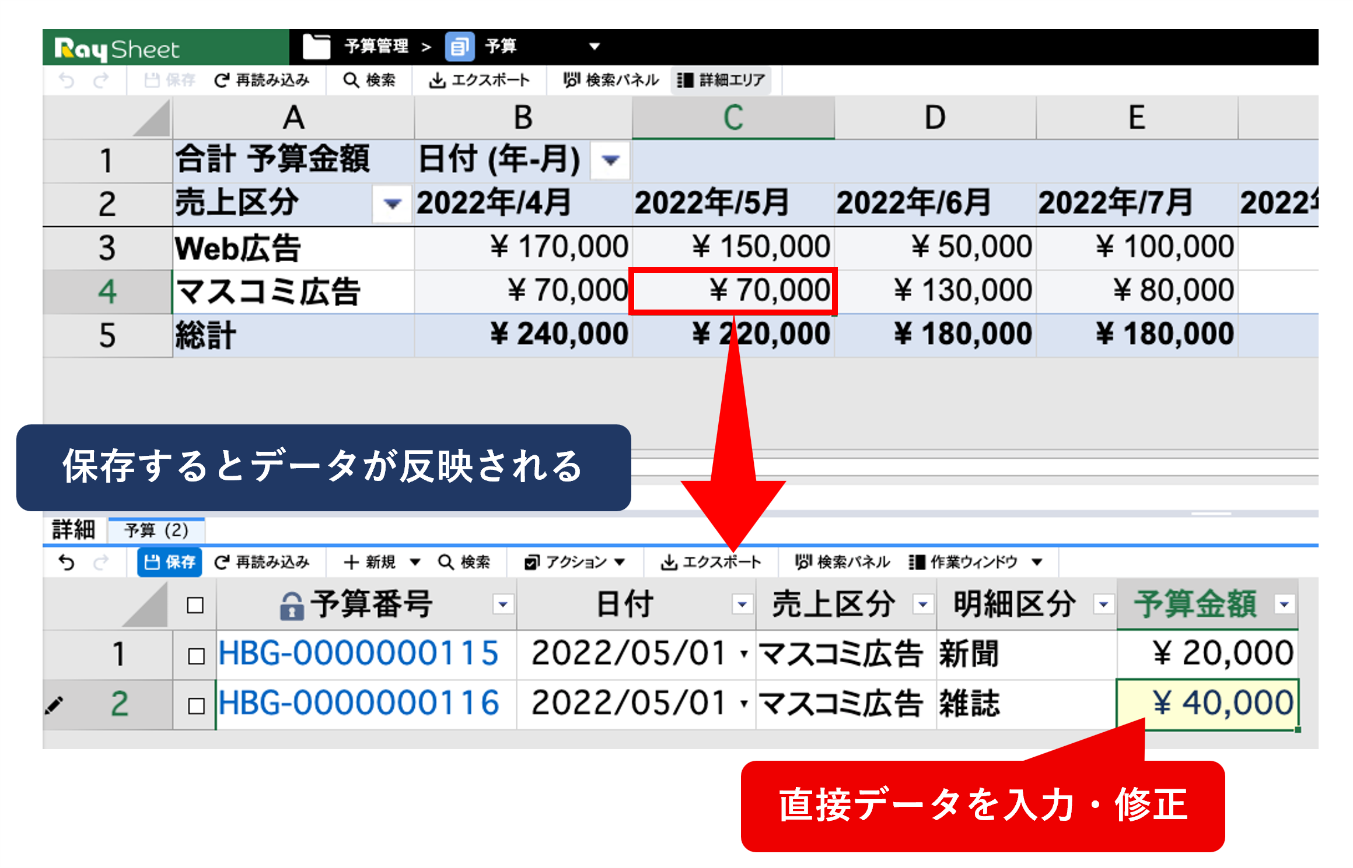Click export (エクスポート) in the top toolbar
The width and height of the screenshot is (1353, 868).
pos(479,80)
